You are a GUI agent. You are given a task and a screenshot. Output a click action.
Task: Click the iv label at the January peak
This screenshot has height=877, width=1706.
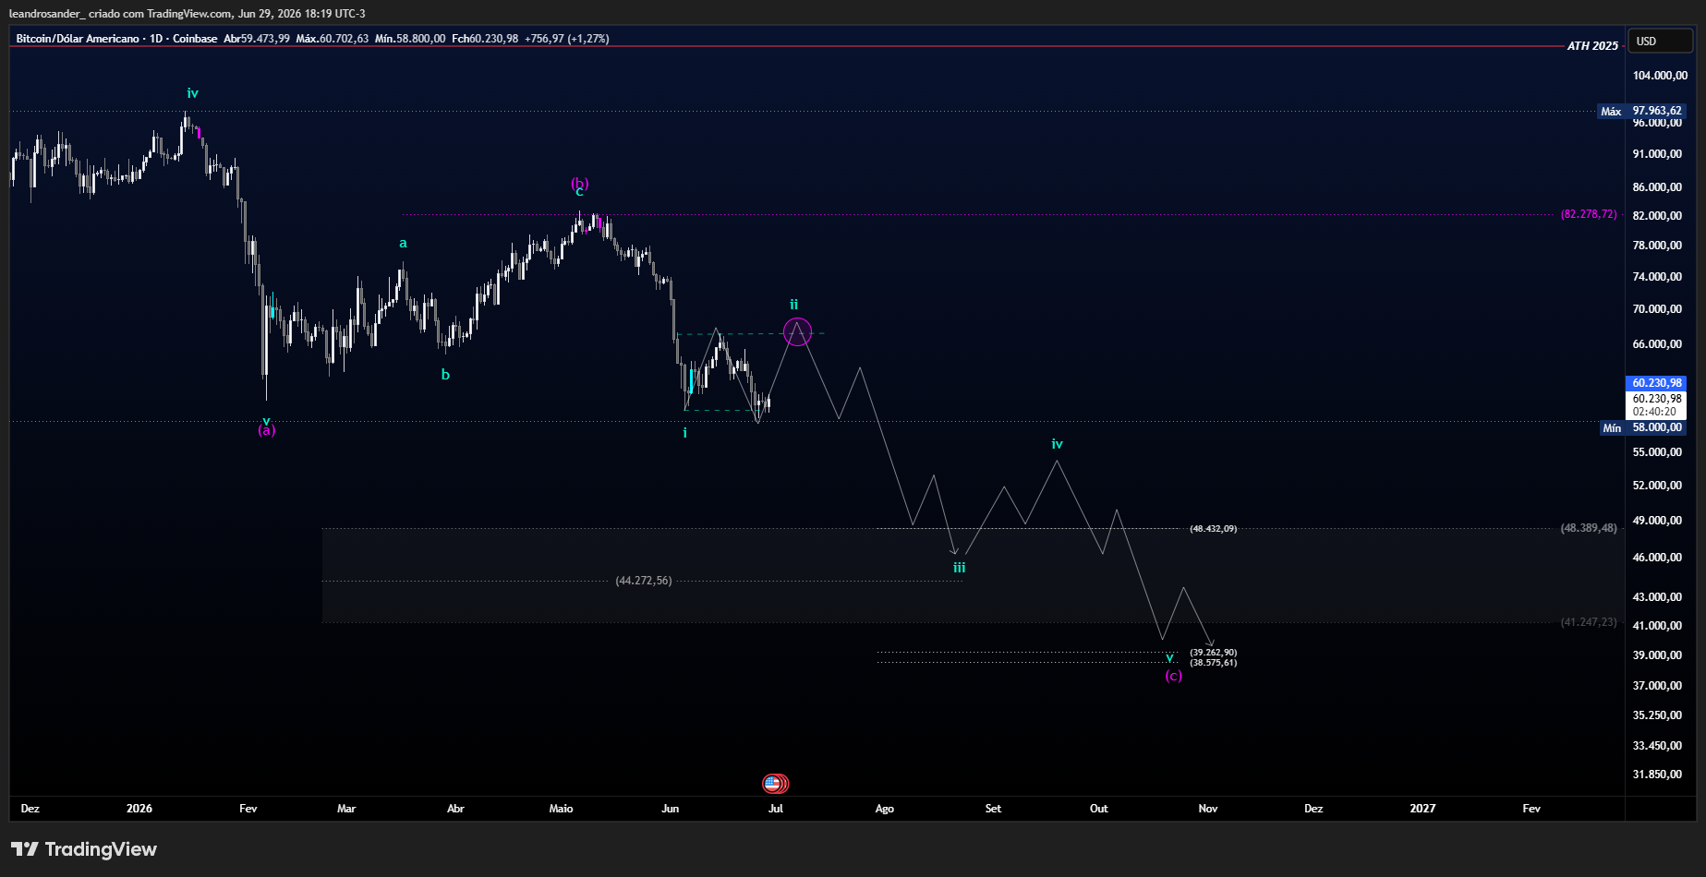point(192,93)
